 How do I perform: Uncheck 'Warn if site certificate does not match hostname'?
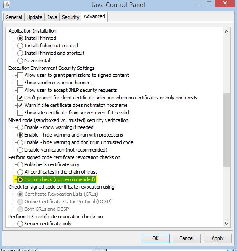click(x=20, y=105)
